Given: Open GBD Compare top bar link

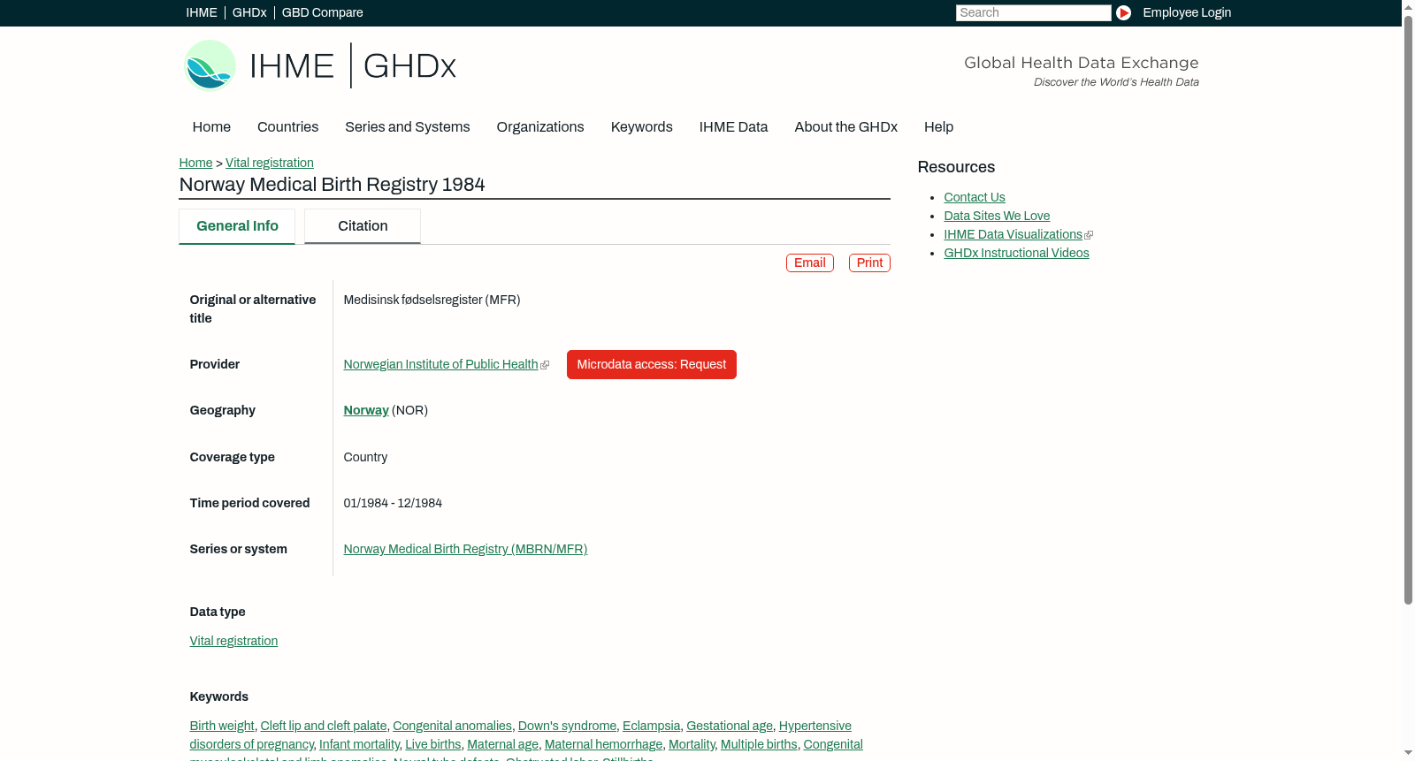Looking at the screenshot, I should coord(322,12).
